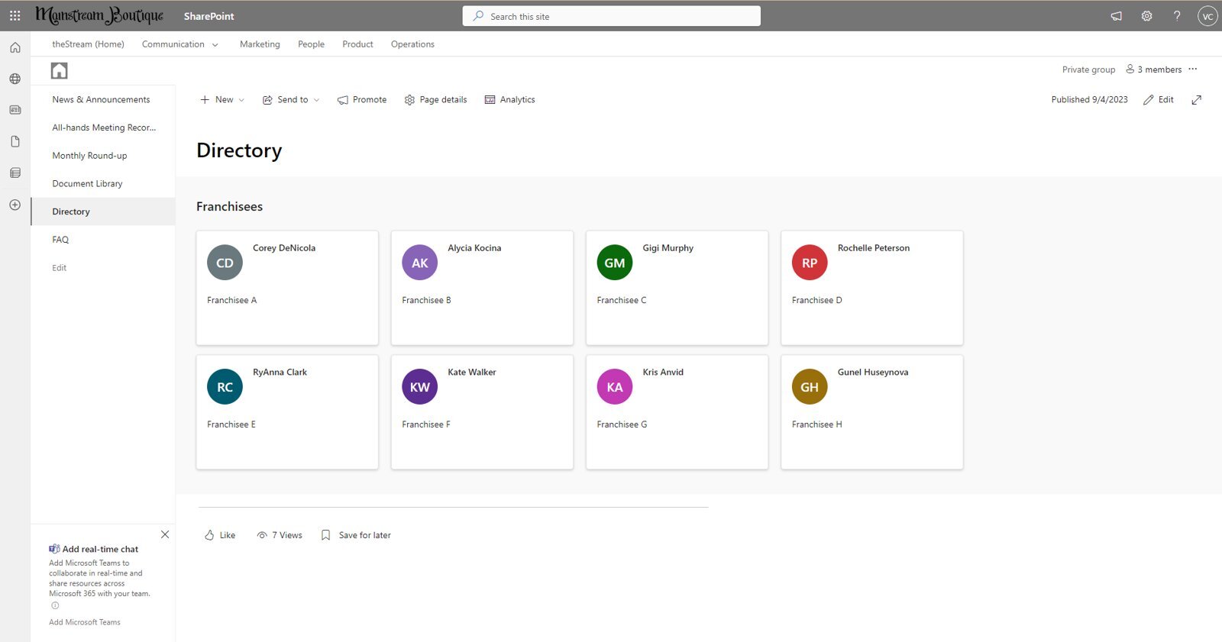Open FAQ in the sidebar

pyautogui.click(x=60, y=240)
